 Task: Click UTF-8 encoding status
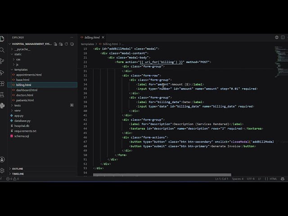(251, 179)
